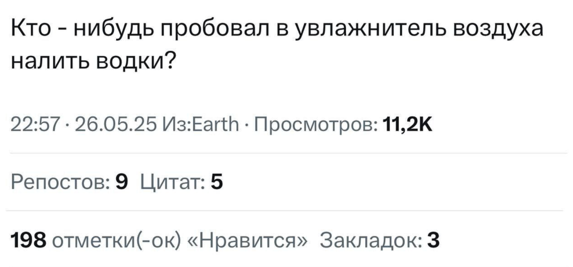Viewport: 573px width, 267px height.
Task: Click the 11,2K view count
Action: click(407, 124)
